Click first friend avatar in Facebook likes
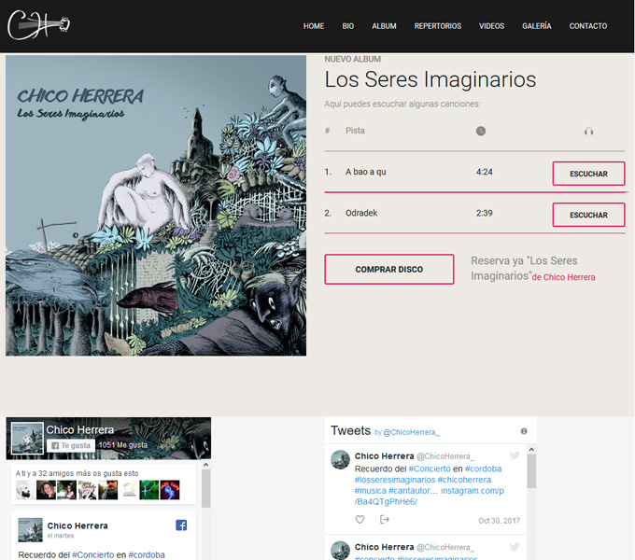 [25, 490]
